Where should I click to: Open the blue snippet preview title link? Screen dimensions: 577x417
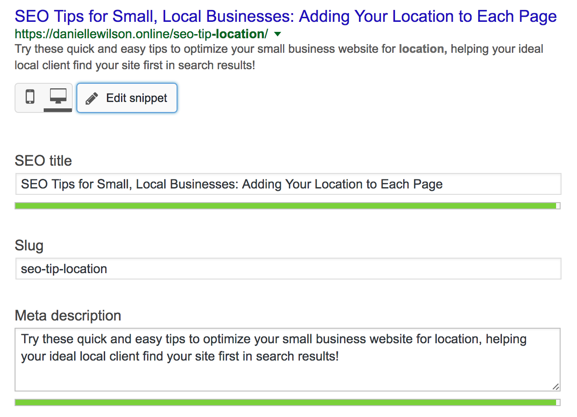pyautogui.click(x=286, y=17)
